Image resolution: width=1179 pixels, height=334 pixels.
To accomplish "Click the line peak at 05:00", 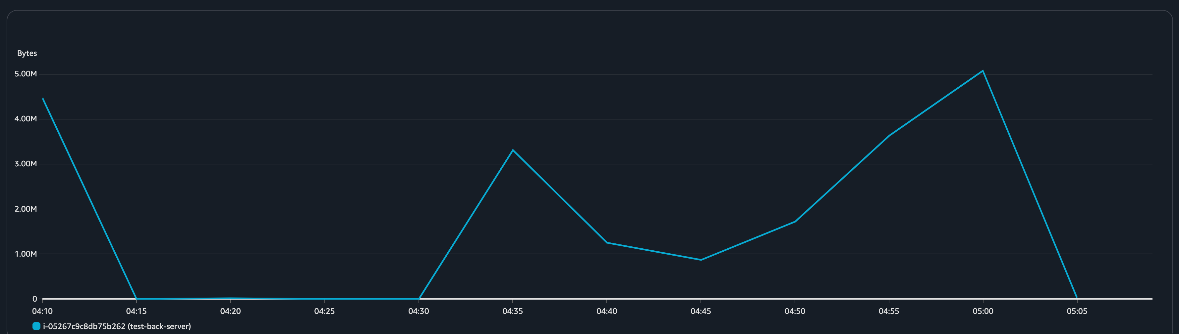I will click(982, 71).
